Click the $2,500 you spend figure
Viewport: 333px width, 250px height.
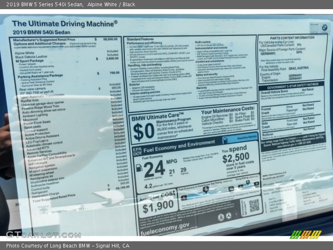235,158
